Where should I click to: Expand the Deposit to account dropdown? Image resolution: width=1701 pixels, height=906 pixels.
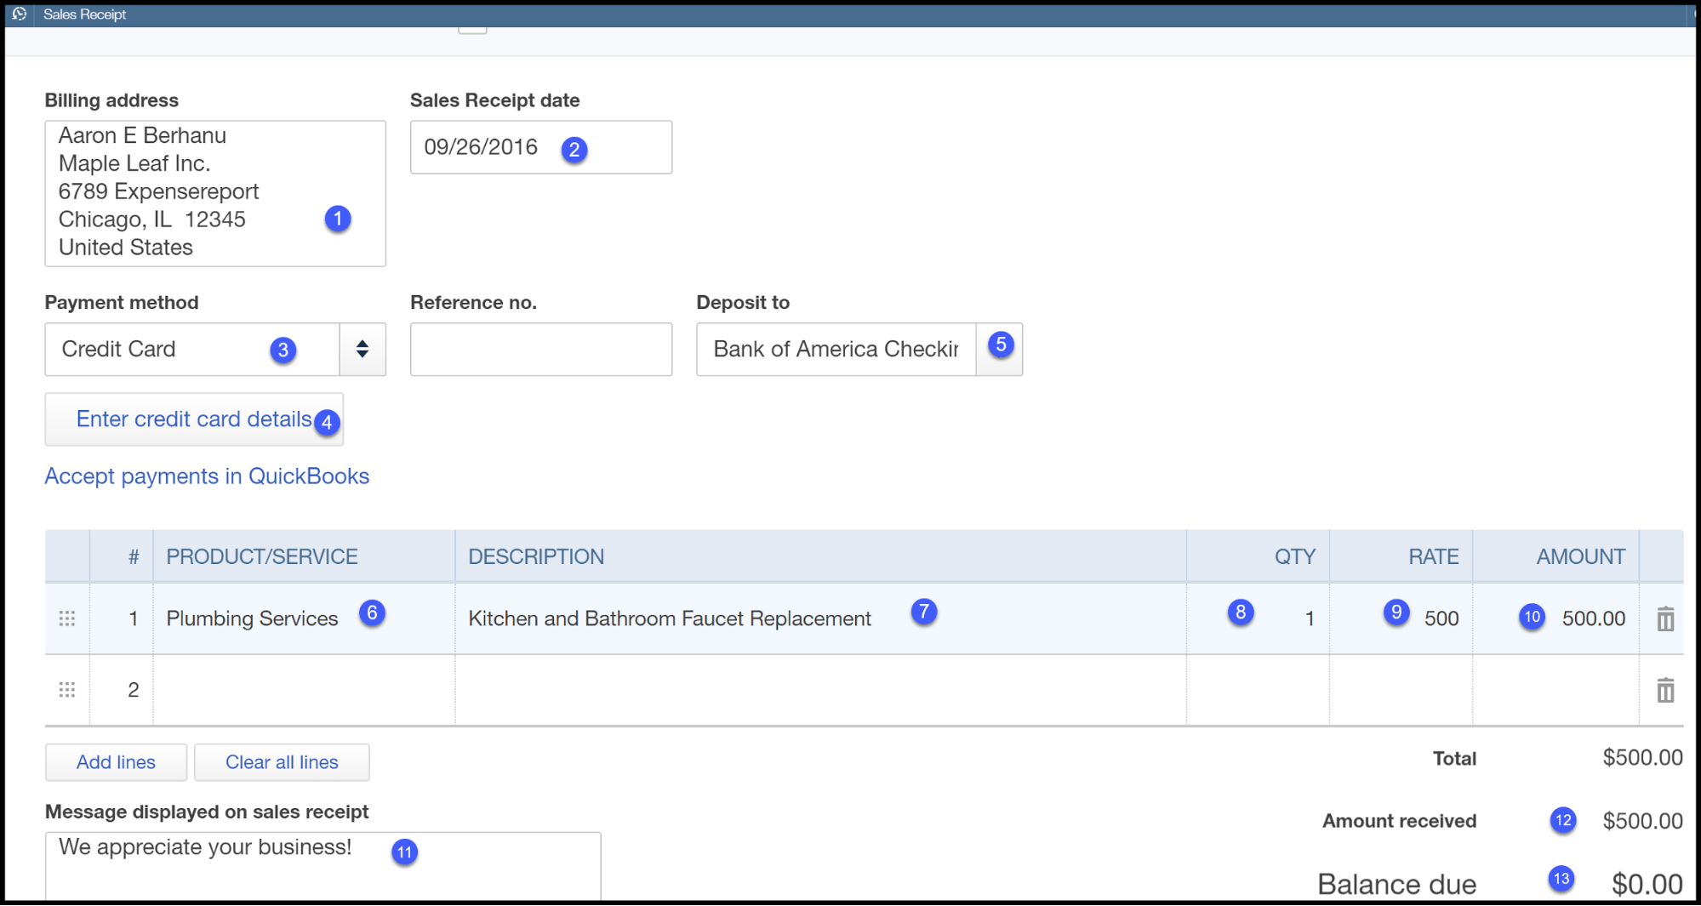[x=1000, y=349]
